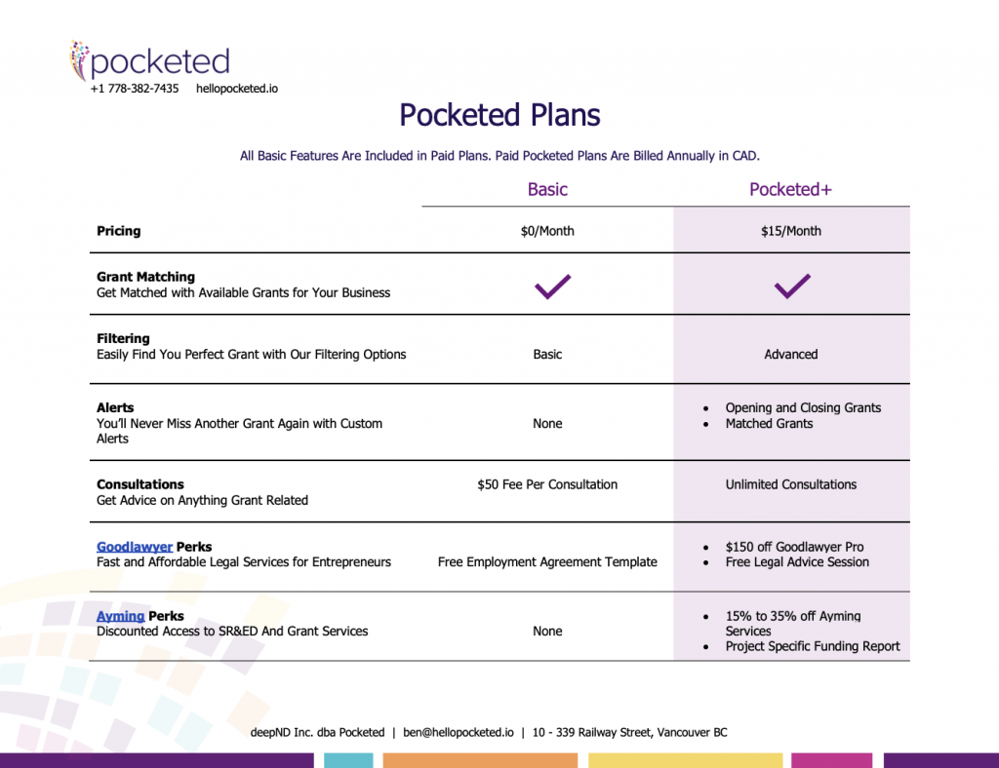
Task: Click the Basic plan purple checkmark
Action: point(552,287)
